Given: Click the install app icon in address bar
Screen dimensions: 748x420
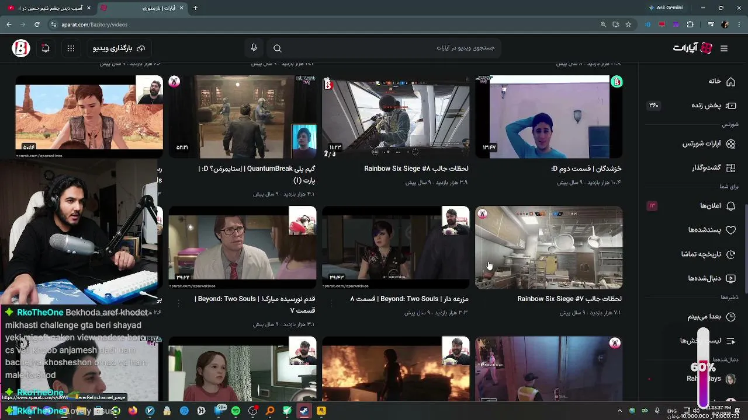Looking at the screenshot, I should [616, 24].
